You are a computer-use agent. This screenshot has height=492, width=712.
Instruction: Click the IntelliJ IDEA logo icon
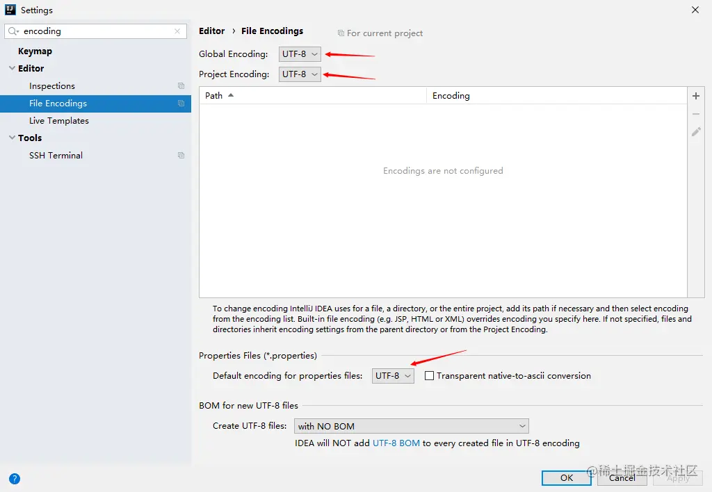[10, 10]
